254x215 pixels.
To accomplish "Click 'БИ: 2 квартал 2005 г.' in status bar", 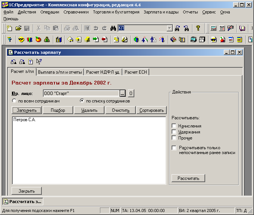I will (x=206, y=211).
